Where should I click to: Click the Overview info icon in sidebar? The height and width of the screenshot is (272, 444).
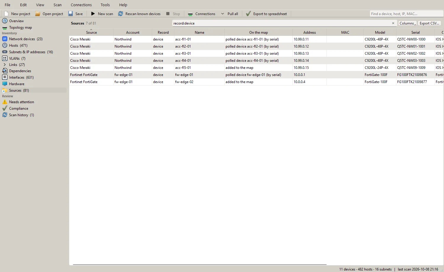pyautogui.click(x=5, y=21)
